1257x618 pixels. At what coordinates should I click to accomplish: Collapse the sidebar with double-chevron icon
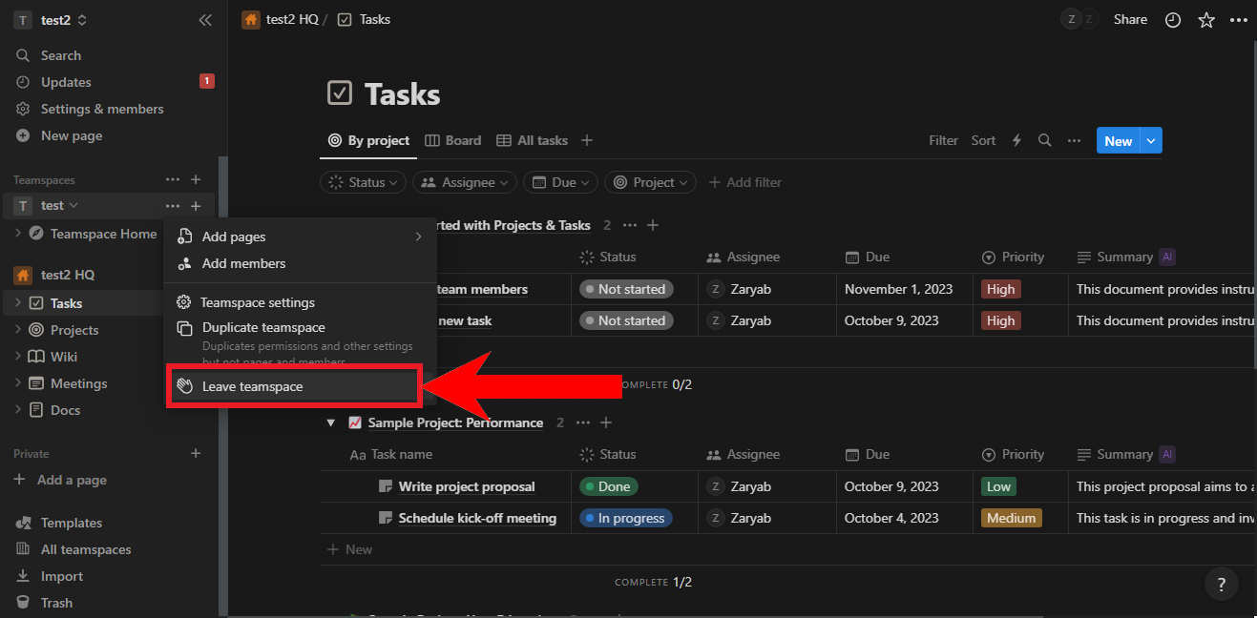pos(204,20)
